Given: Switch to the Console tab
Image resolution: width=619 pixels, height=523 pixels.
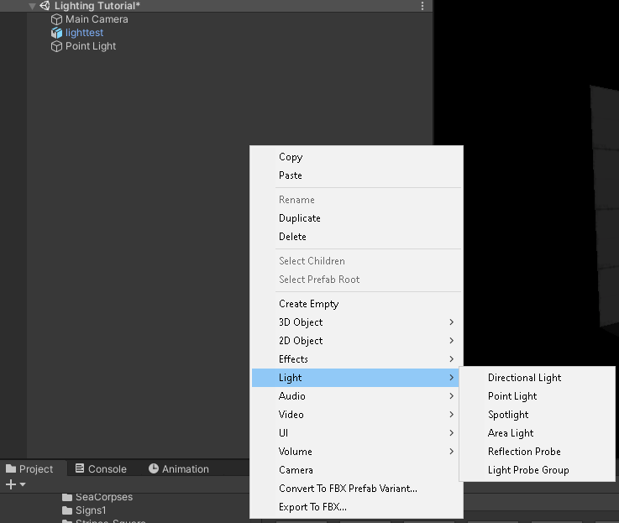Looking at the screenshot, I should click(x=101, y=469).
